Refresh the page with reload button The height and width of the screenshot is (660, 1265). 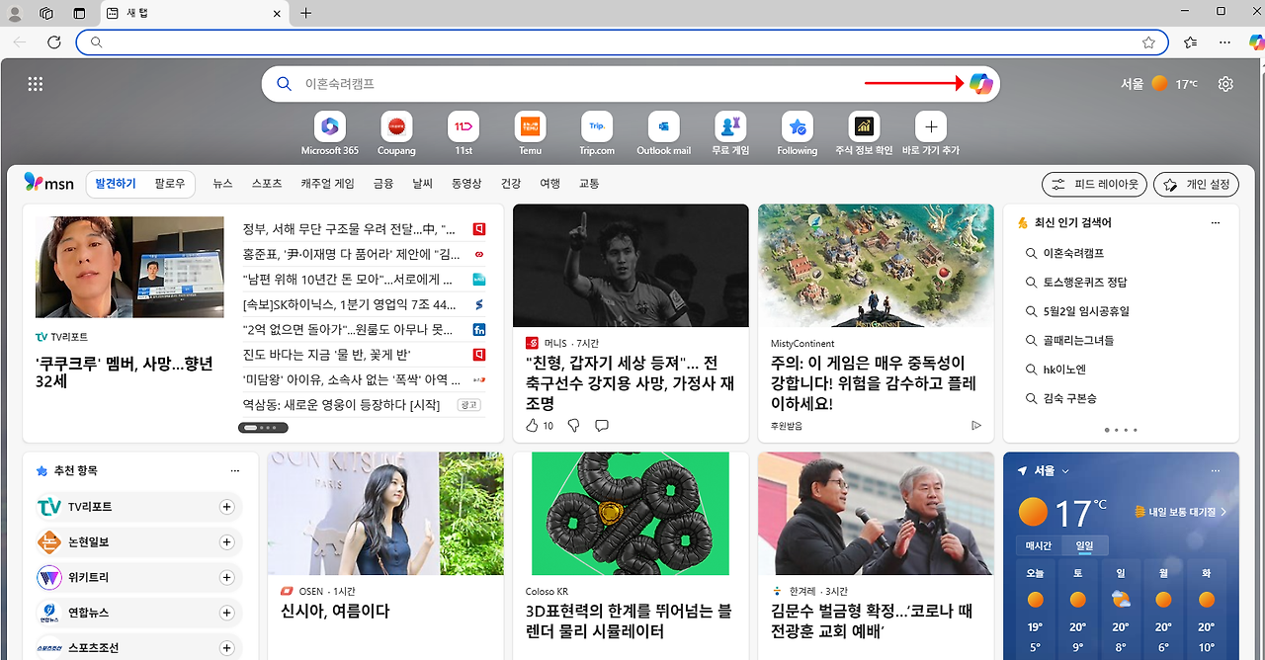tap(54, 42)
